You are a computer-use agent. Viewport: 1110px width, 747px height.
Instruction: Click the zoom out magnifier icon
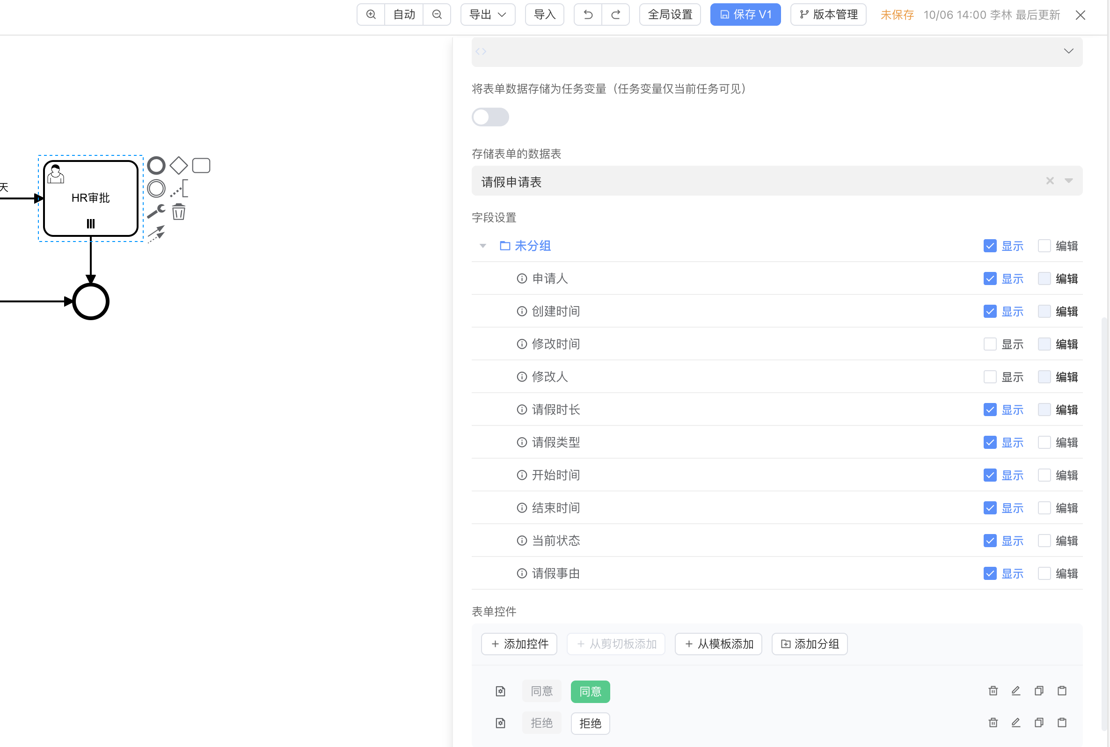[437, 15]
